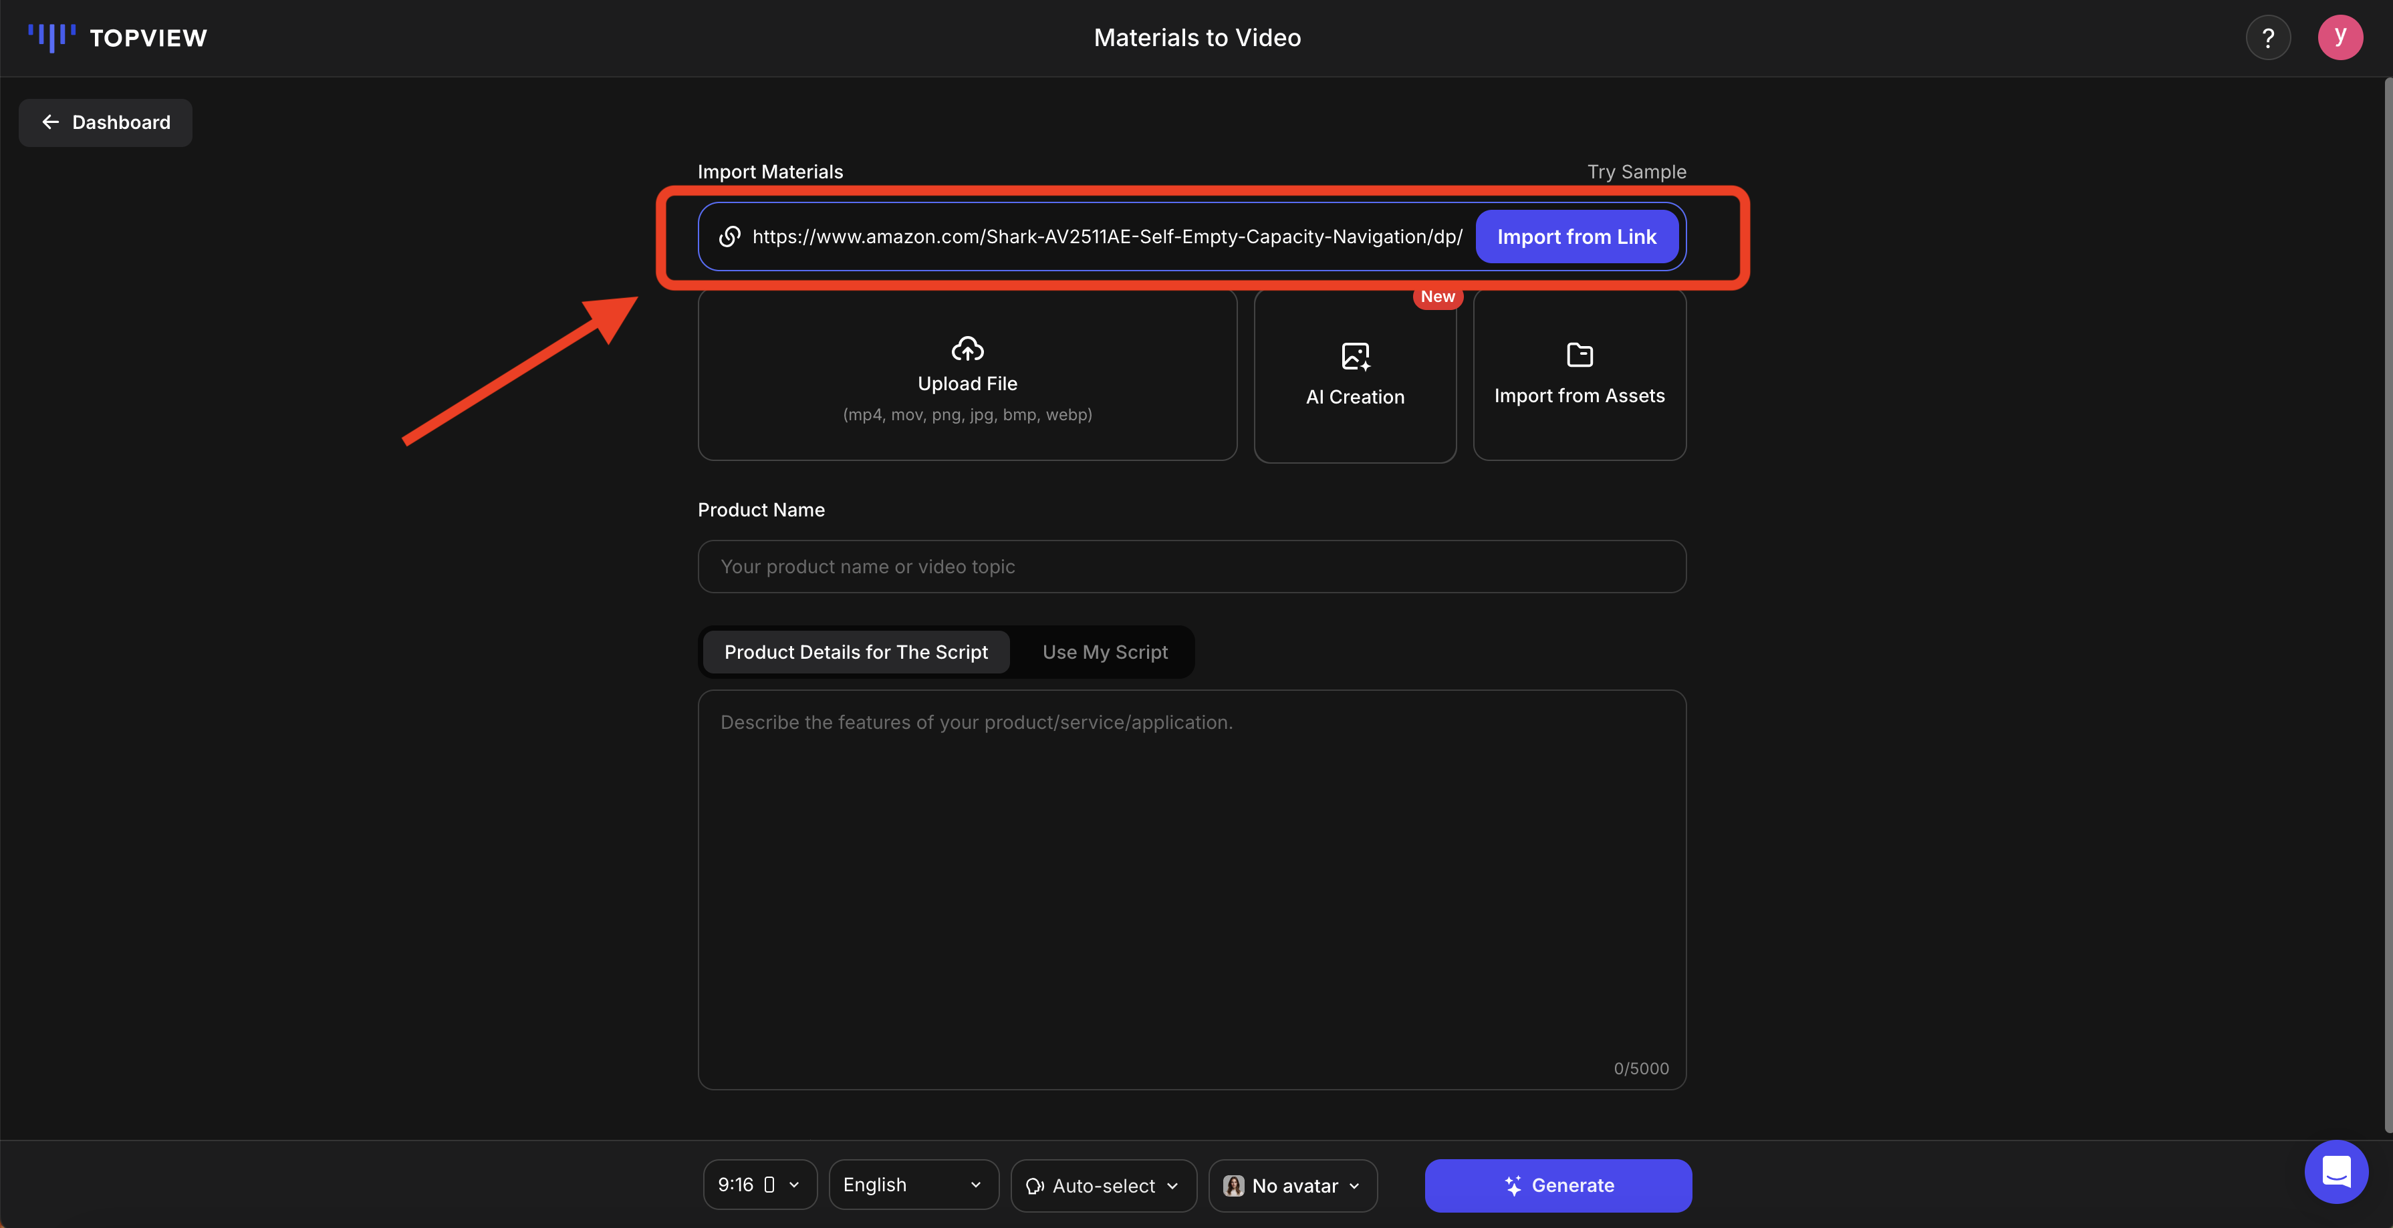The width and height of the screenshot is (2393, 1228).
Task: Click the TopView logo
Action: coord(117,38)
